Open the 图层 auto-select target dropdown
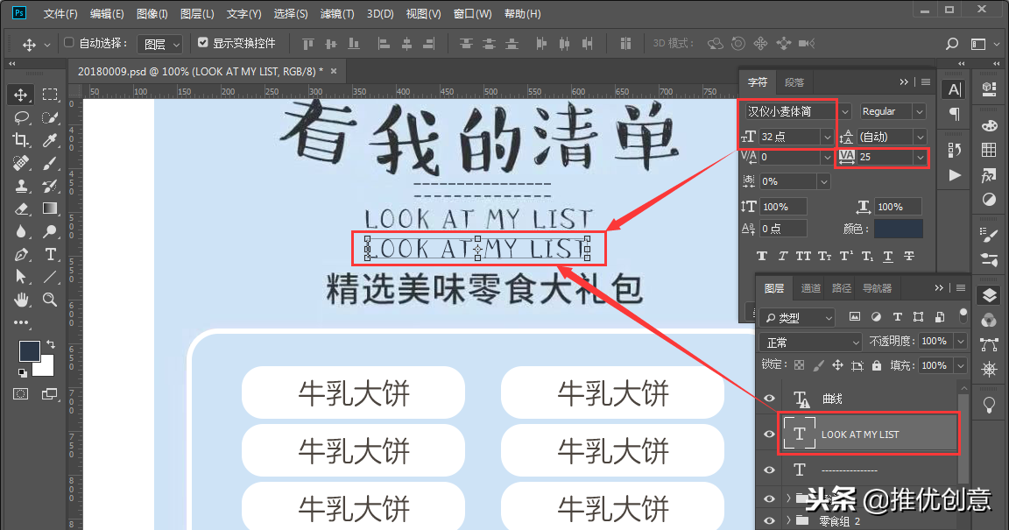The height and width of the screenshot is (530, 1009). tap(159, 44)
